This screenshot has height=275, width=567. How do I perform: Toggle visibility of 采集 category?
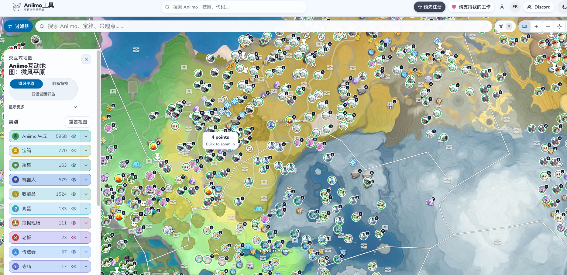point(74,165)
